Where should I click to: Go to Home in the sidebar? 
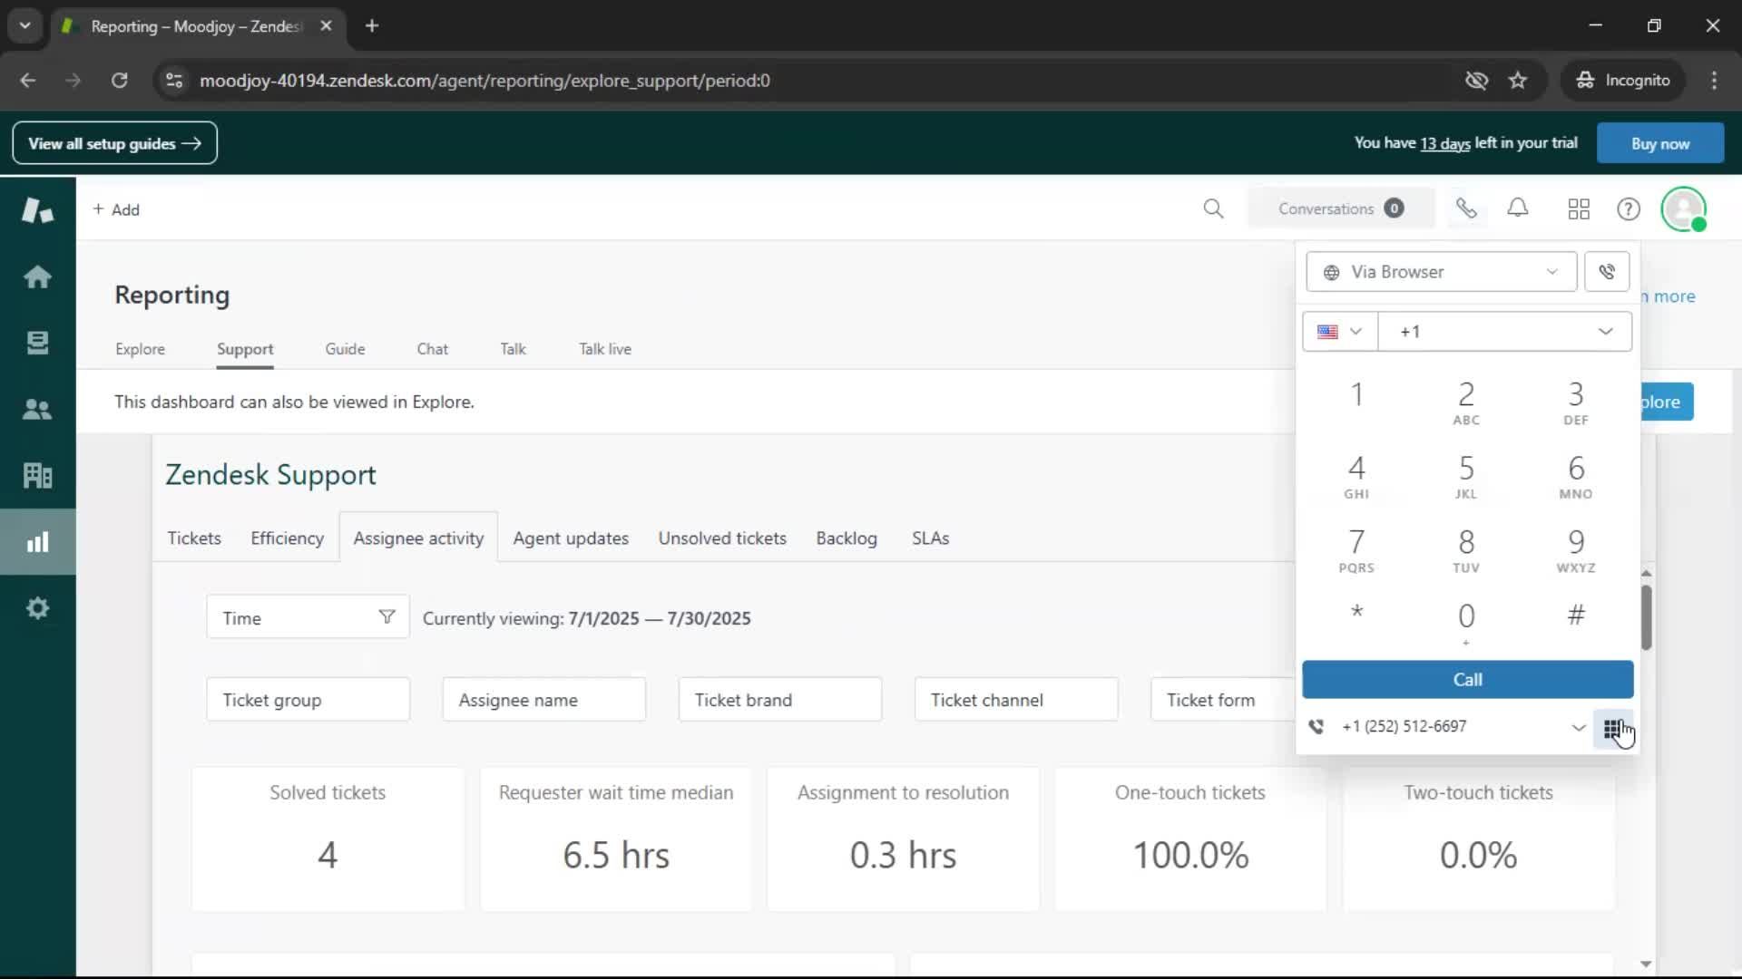tap(37, 276)
